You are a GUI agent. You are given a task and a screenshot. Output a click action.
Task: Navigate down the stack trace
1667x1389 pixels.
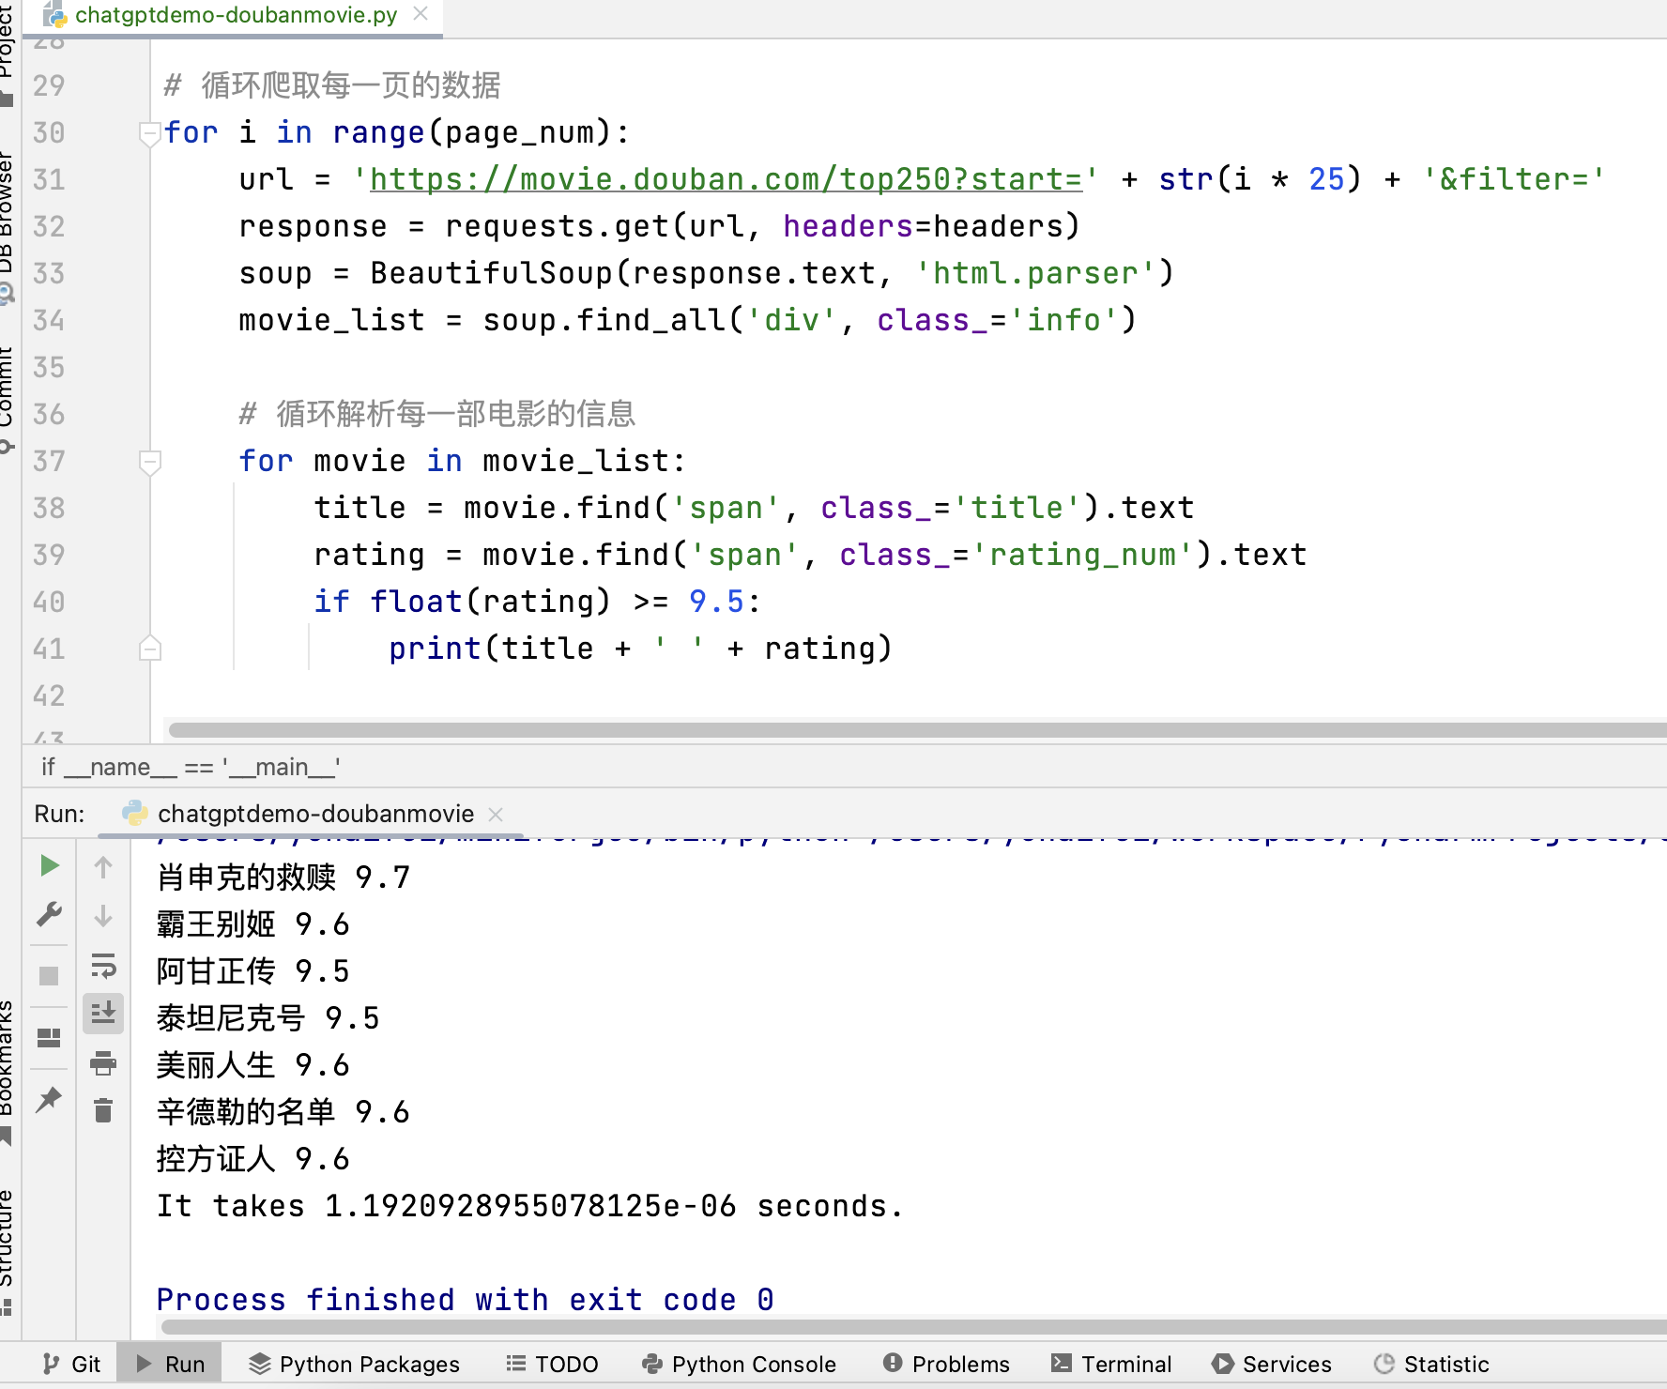pos(103,916)
